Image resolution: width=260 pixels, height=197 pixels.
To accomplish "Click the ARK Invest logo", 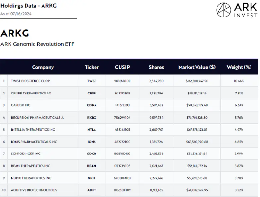I will tap(237, 10).
